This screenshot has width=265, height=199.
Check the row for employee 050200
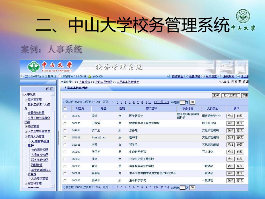[65, 152]
